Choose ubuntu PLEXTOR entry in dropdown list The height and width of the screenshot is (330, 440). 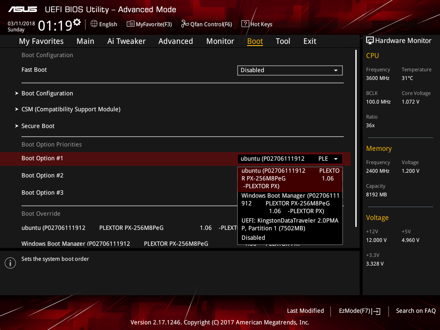[290, 179]
